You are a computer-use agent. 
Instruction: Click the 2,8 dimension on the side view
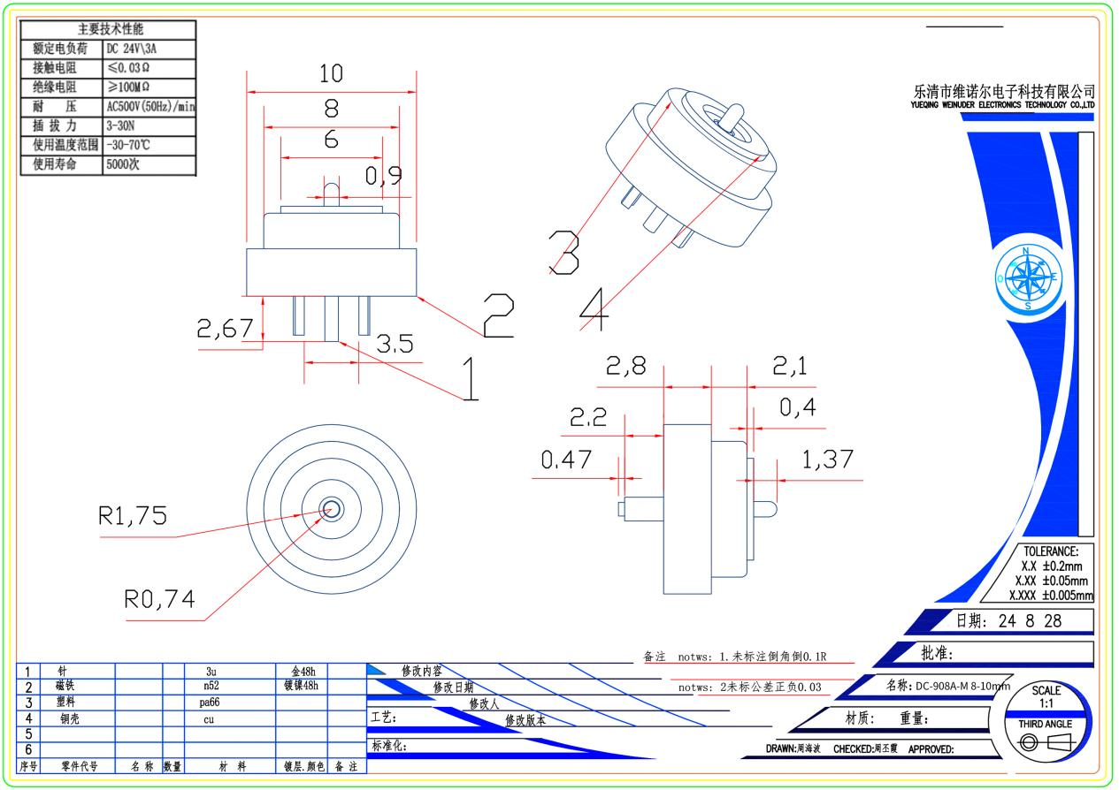[x=626, y=368]
